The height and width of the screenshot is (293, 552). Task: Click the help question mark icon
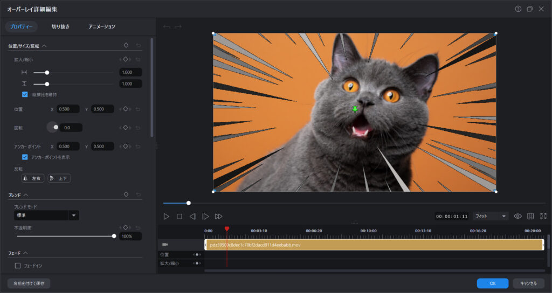tap(518, 9)
